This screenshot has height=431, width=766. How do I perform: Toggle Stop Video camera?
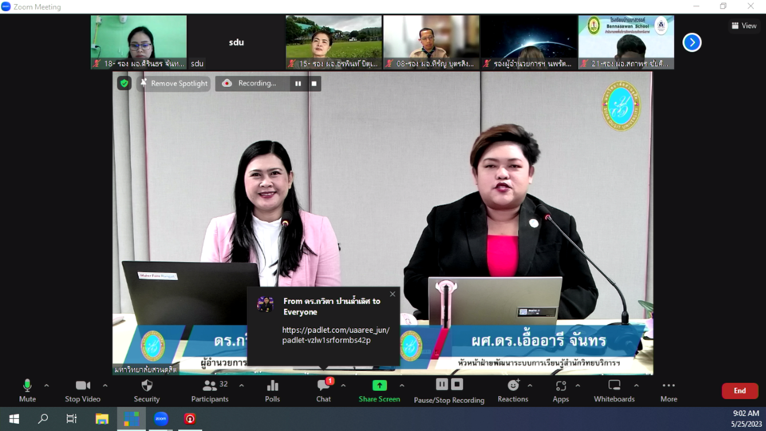pos(83,389)
